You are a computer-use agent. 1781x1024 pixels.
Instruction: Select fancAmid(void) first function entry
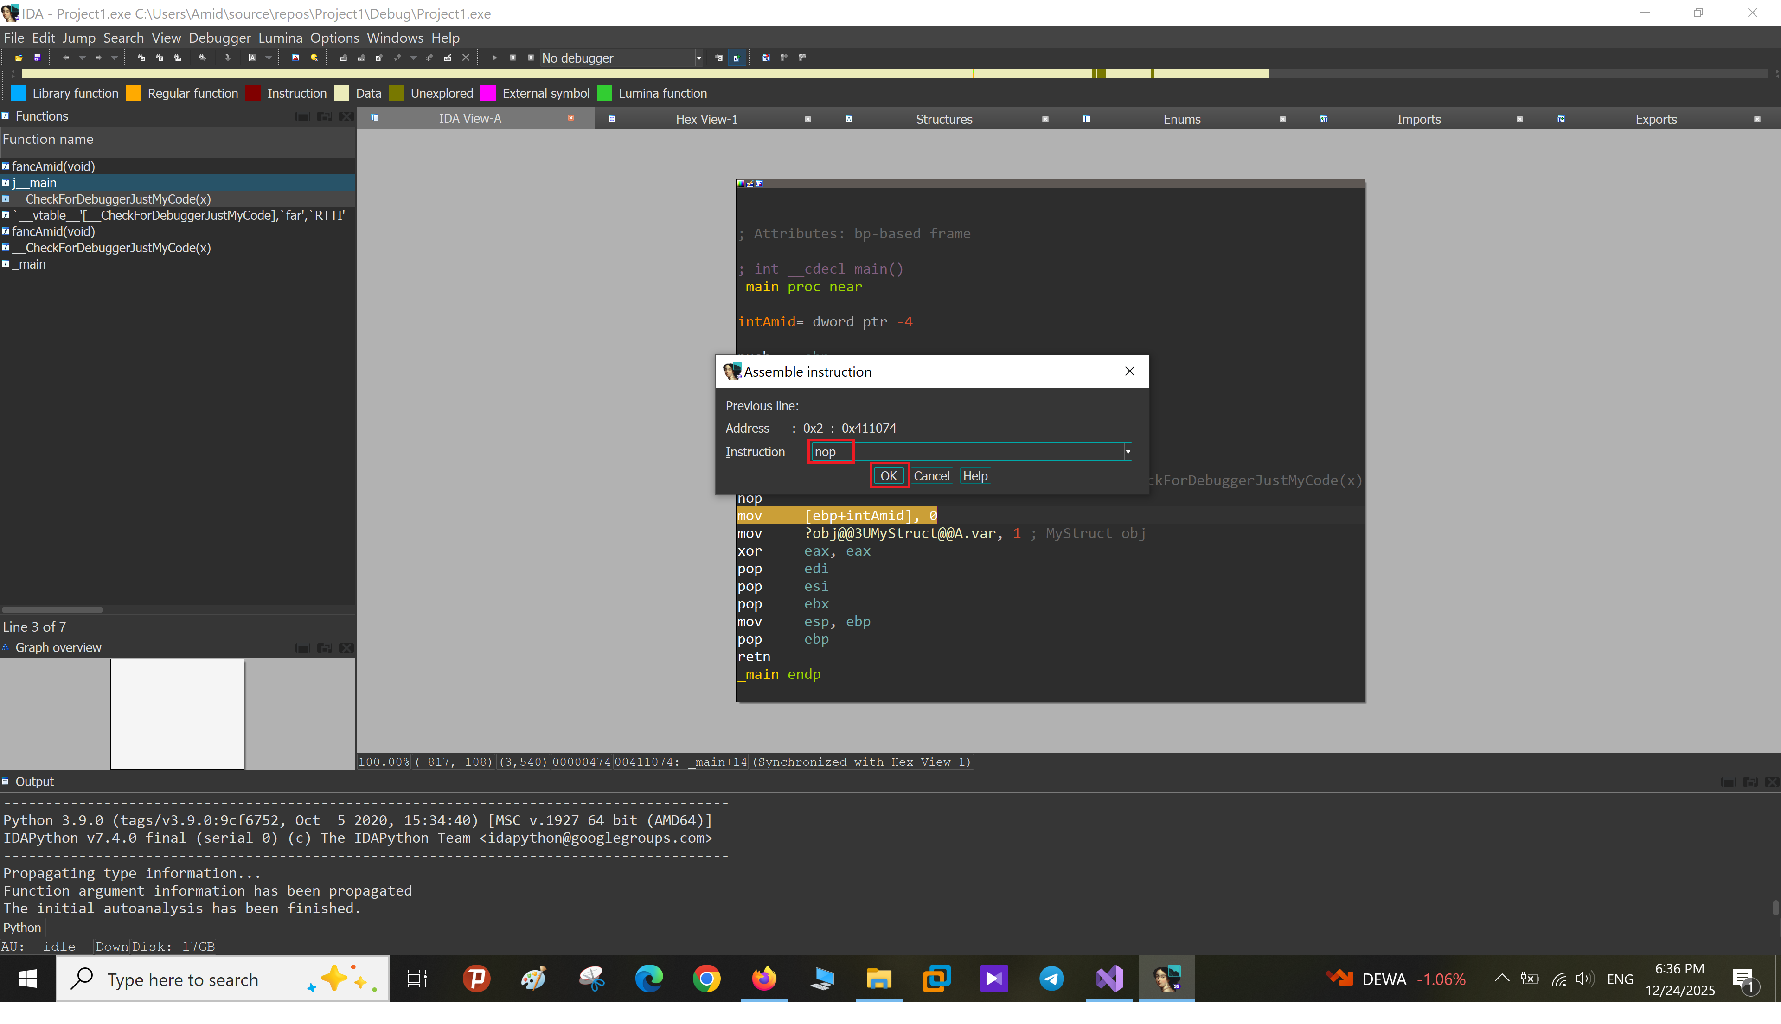(x=53, y=166)
